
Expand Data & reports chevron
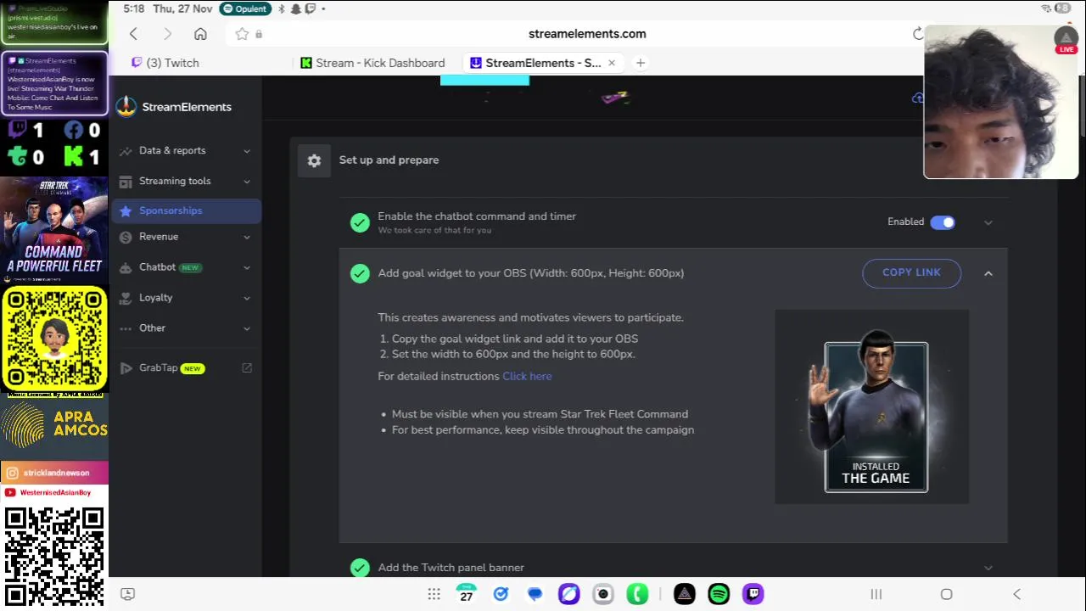[x=247, y=151]
